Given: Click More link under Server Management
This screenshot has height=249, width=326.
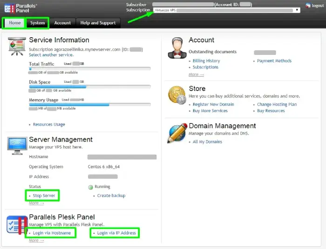Looking at the screenshot, I should tap(36, 203).
